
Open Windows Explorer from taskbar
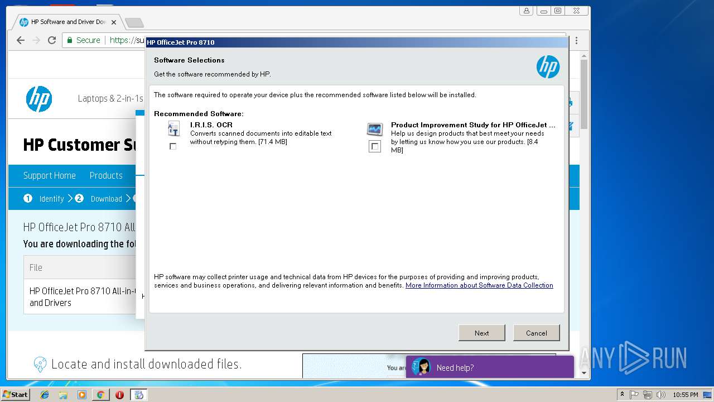(x=63, y=395)
